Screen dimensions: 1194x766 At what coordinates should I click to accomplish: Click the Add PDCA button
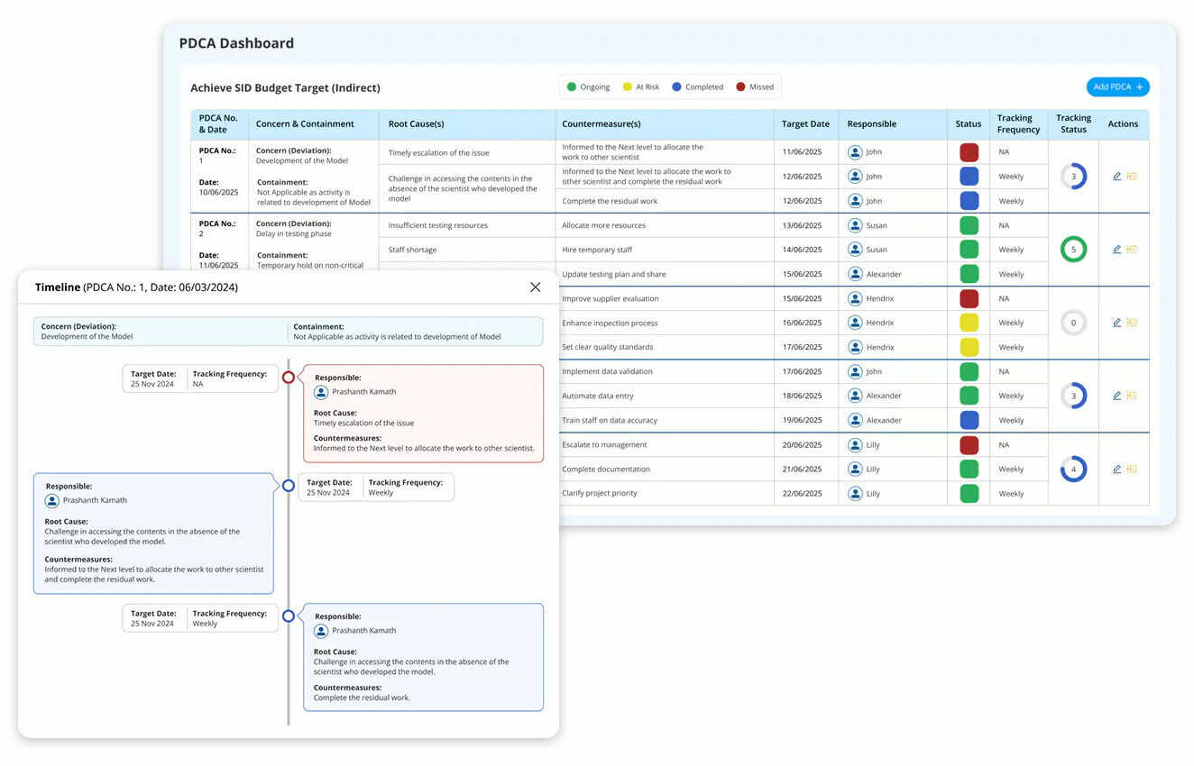point(1117,87)
